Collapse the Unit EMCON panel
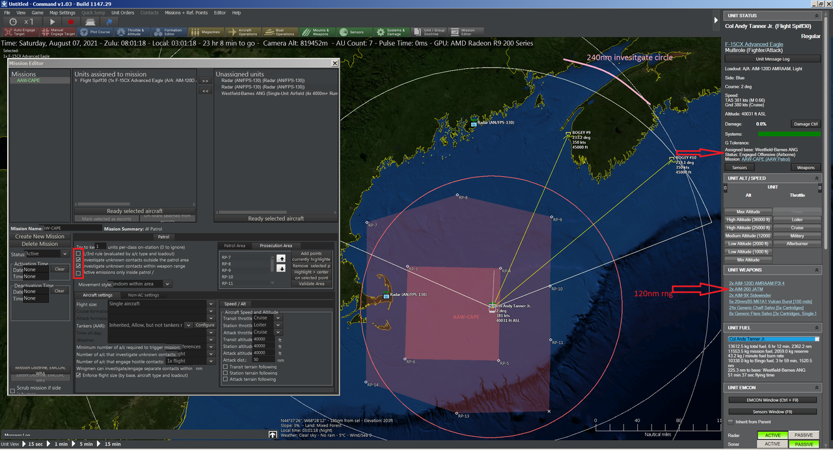Image resolution: width=833 pixels, height=450 pixels. pos(817,388)
